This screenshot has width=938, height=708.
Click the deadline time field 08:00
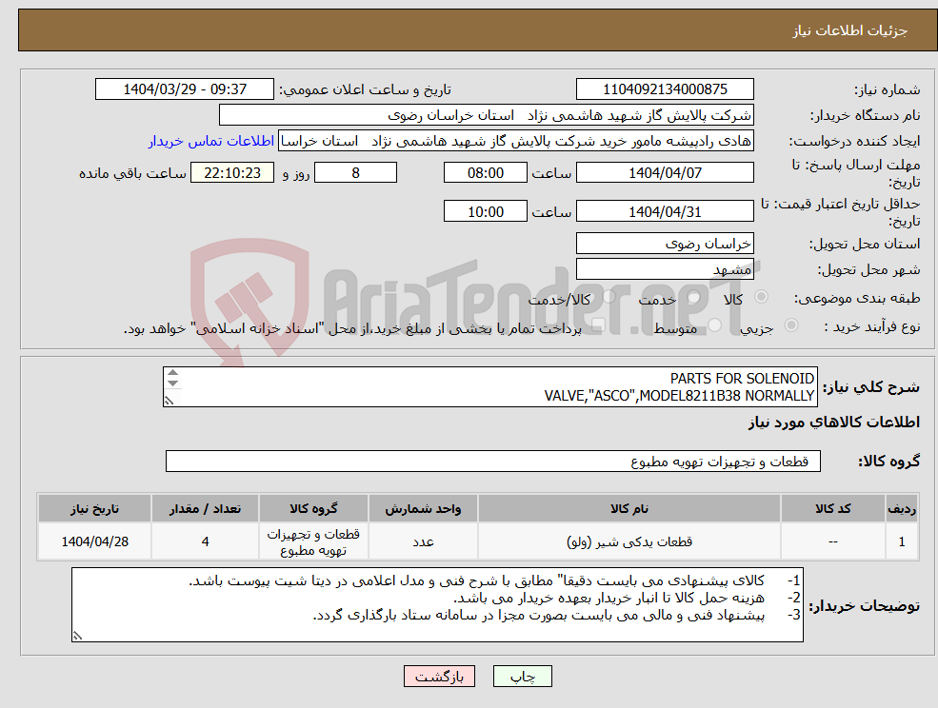tap(485, 173)
